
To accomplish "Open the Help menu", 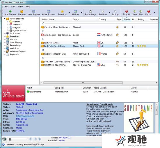I will [28, 7].
